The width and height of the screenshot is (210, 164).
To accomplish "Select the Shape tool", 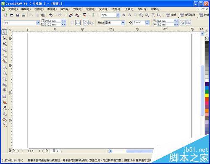I will 4,38.
